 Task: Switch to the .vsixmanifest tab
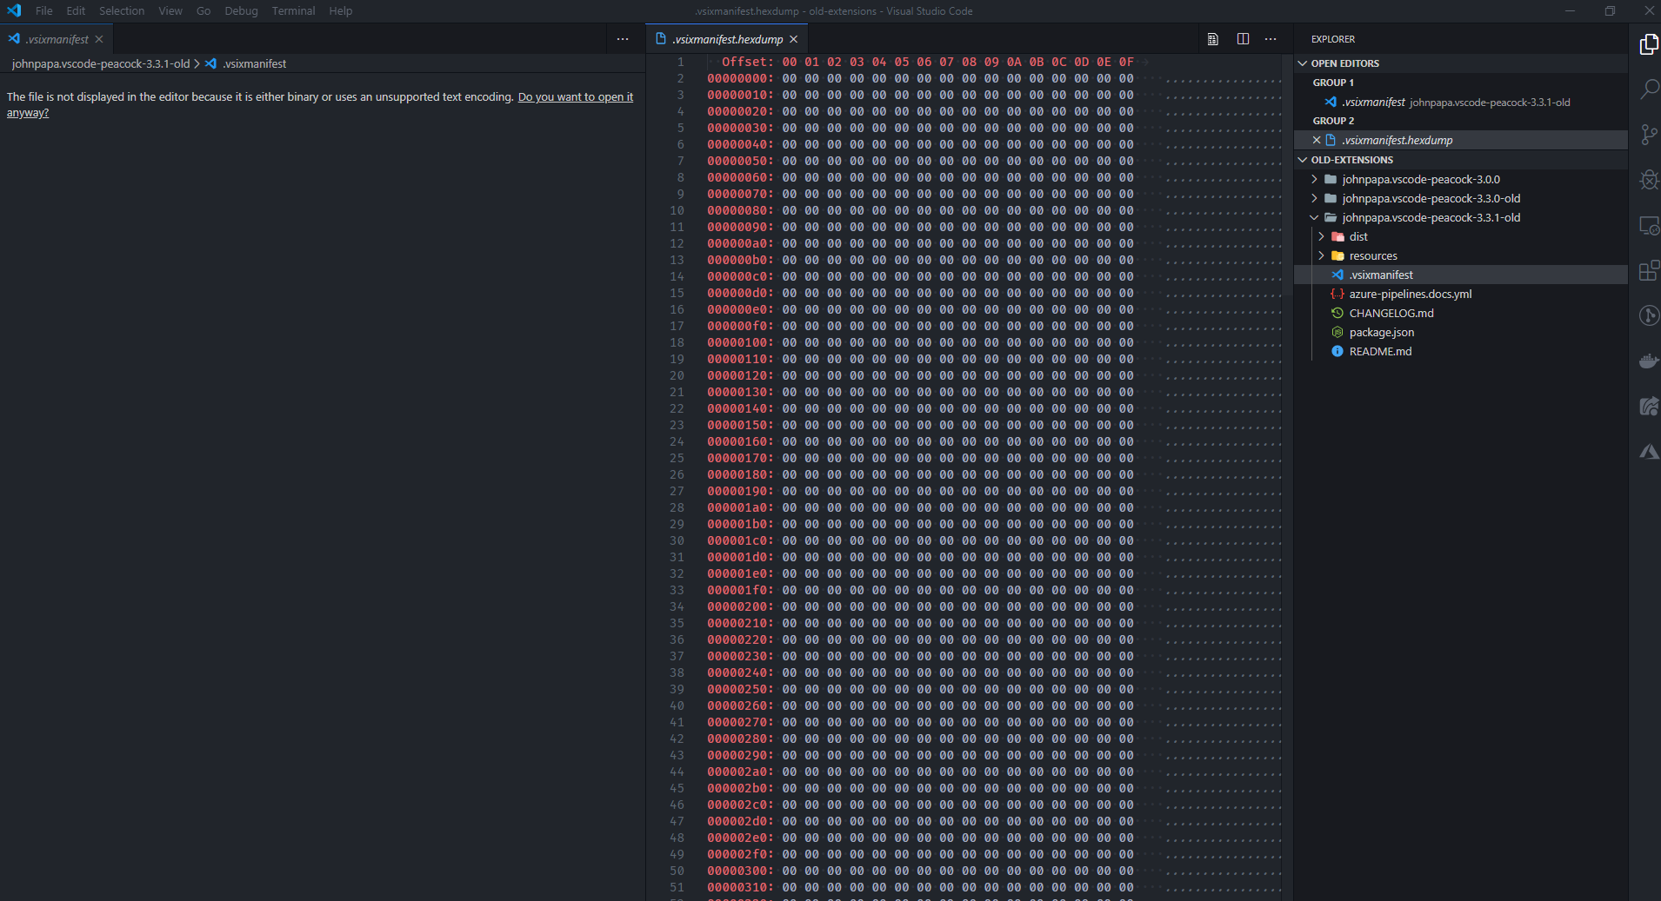(x=52, y=38)
